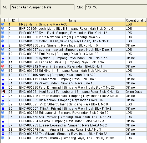Click the lock icon beside ID 13
The width and height of the screenshot is (147, 143).
3,58
